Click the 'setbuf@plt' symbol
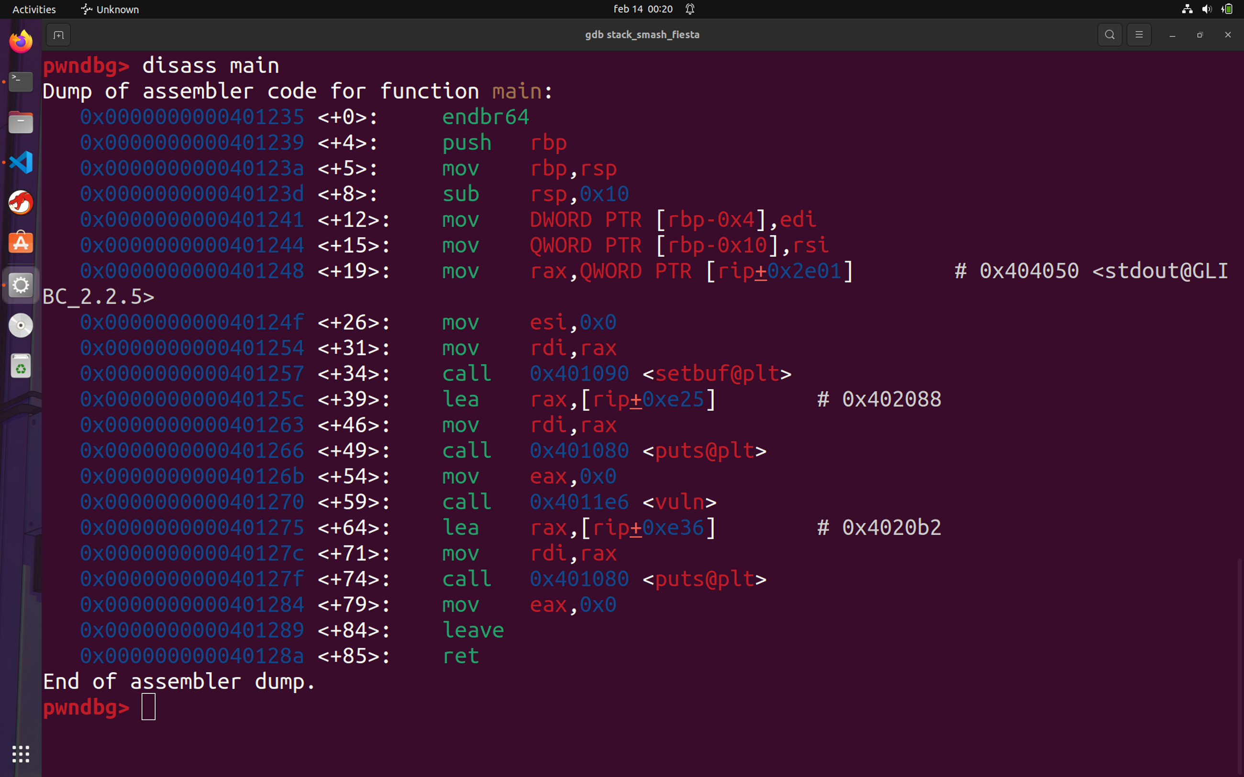The image size is (1244, 777). point(717,373)
